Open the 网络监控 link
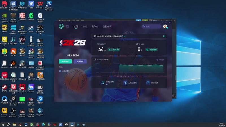Viewport: 226px width, 127px height. (160, 60)
